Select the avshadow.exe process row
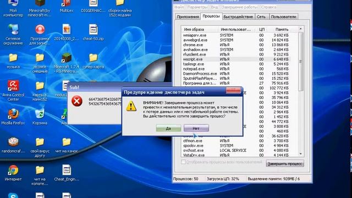This screenshot has width=352, height=198. tap(236, 50)
